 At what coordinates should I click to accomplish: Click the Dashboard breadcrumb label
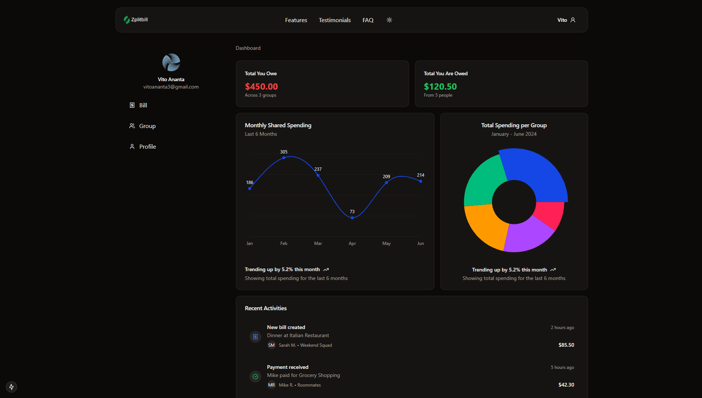pos(248,48)
